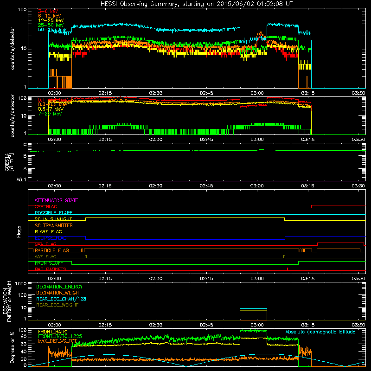Image resolution: width=371 pixels, height=371 pixels.
Task: Click the 03:15 time label under Flags panel
Action: pos(307,279)
